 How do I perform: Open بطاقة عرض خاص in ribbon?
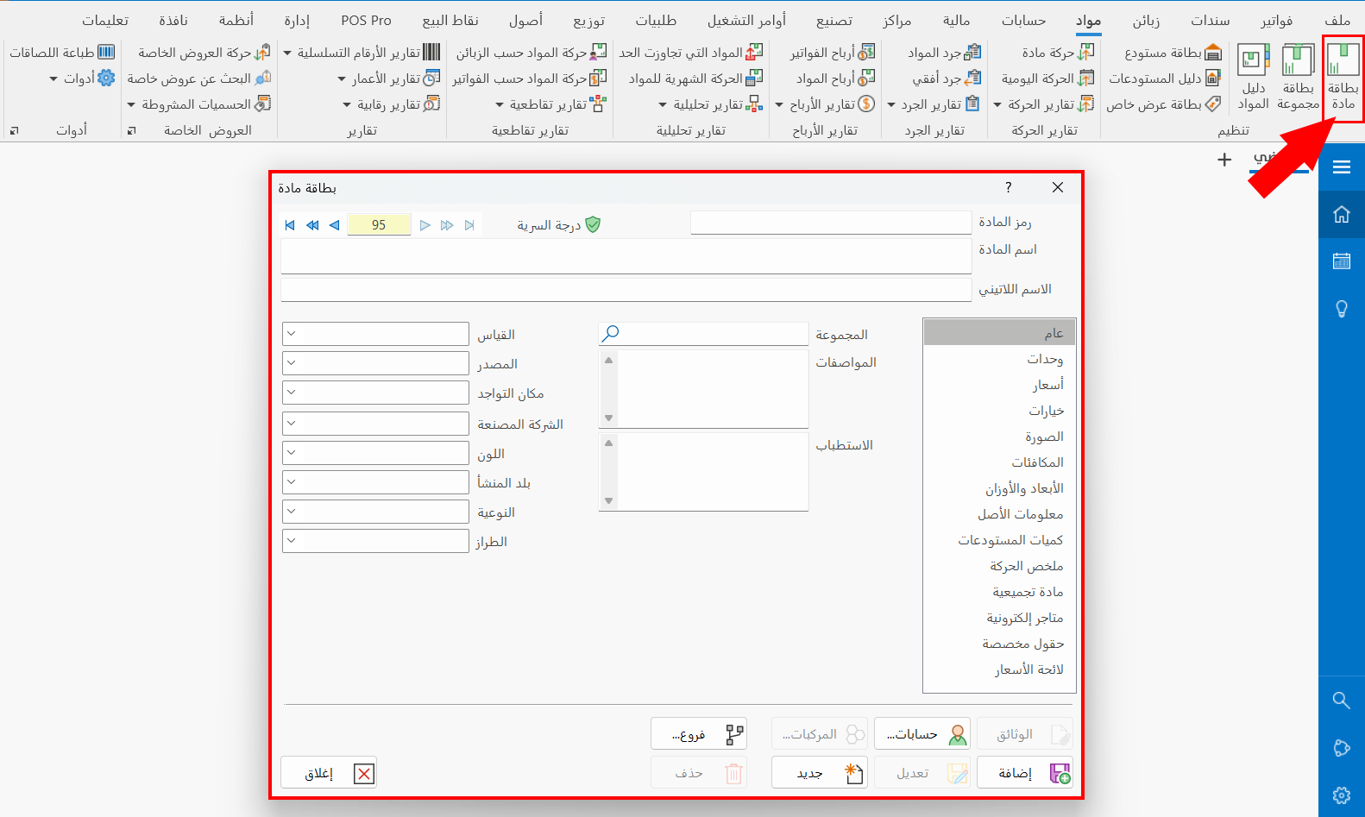click(x=1163, y=104)
